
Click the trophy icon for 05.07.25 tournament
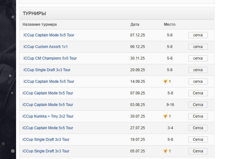coord(165,151)
